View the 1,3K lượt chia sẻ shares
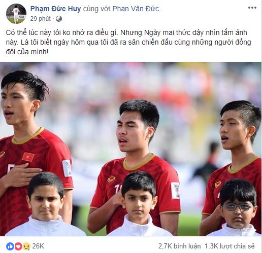 (x=230, y=246)
